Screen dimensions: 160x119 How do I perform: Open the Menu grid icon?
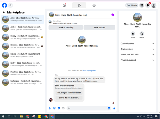click(142, 5)
